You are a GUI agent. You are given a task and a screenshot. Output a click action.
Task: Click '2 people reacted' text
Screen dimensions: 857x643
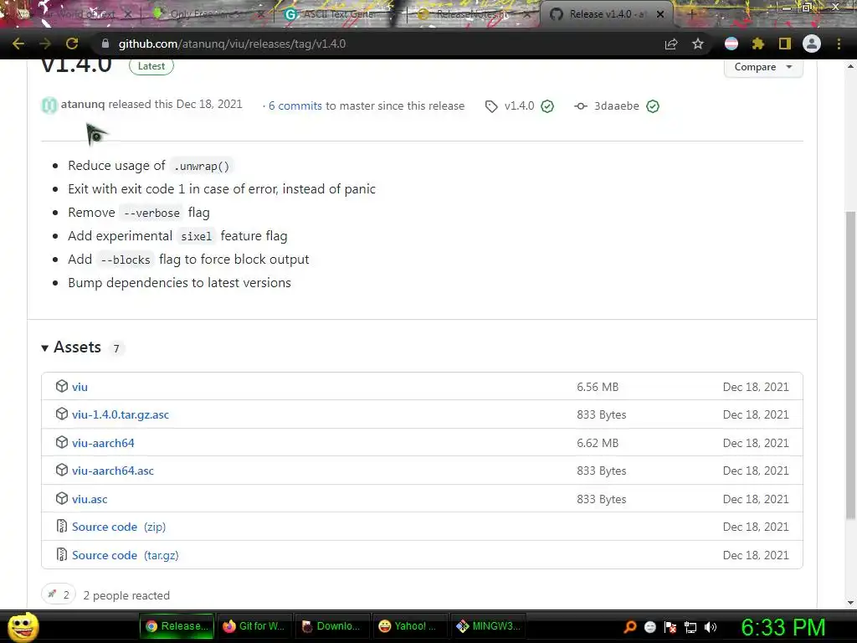pos(126,595)
